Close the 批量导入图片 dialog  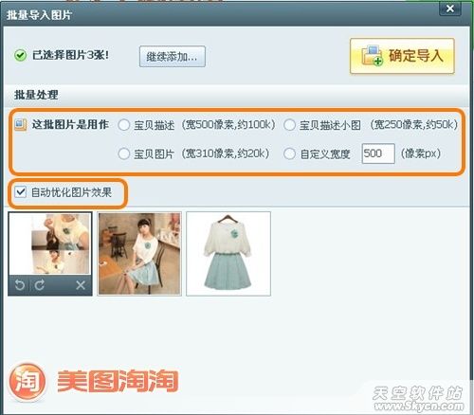450,9
